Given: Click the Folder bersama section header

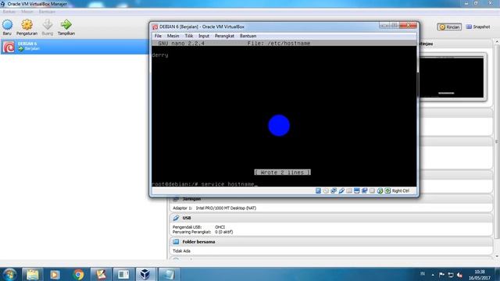Looking at the screenshot, I should [x=331, y=242].
